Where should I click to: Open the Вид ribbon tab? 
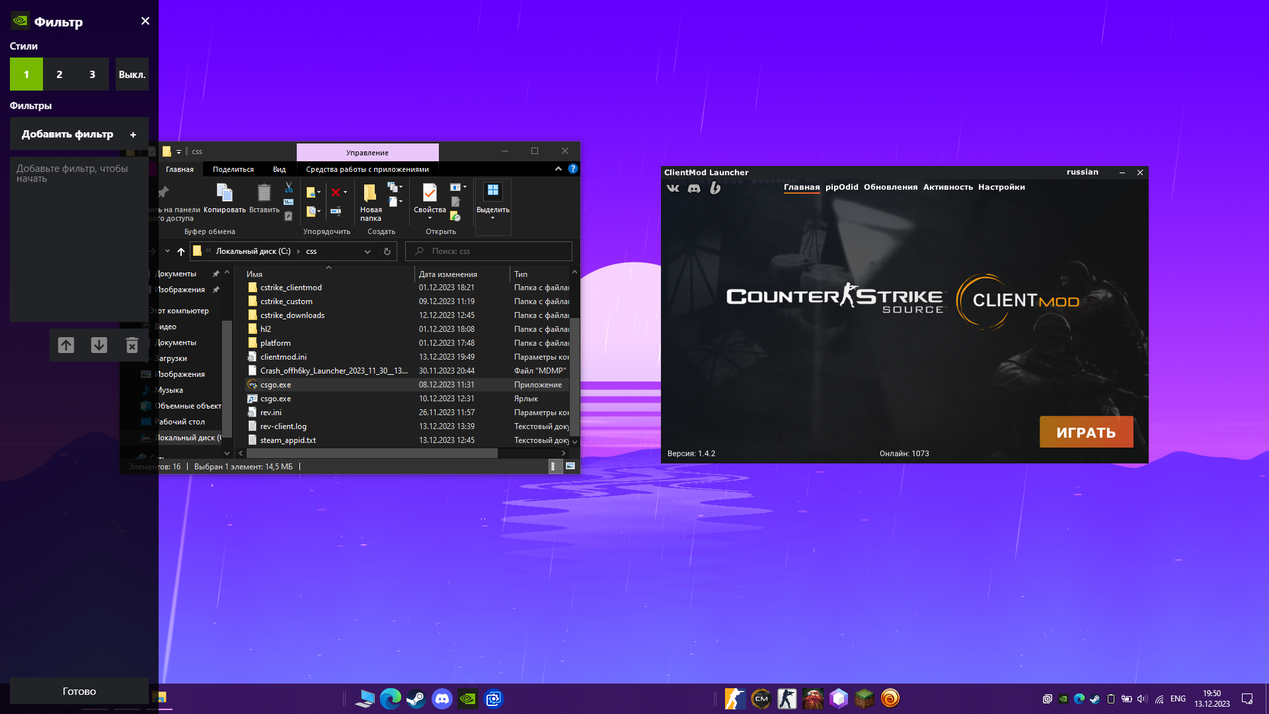pos(280,169)
